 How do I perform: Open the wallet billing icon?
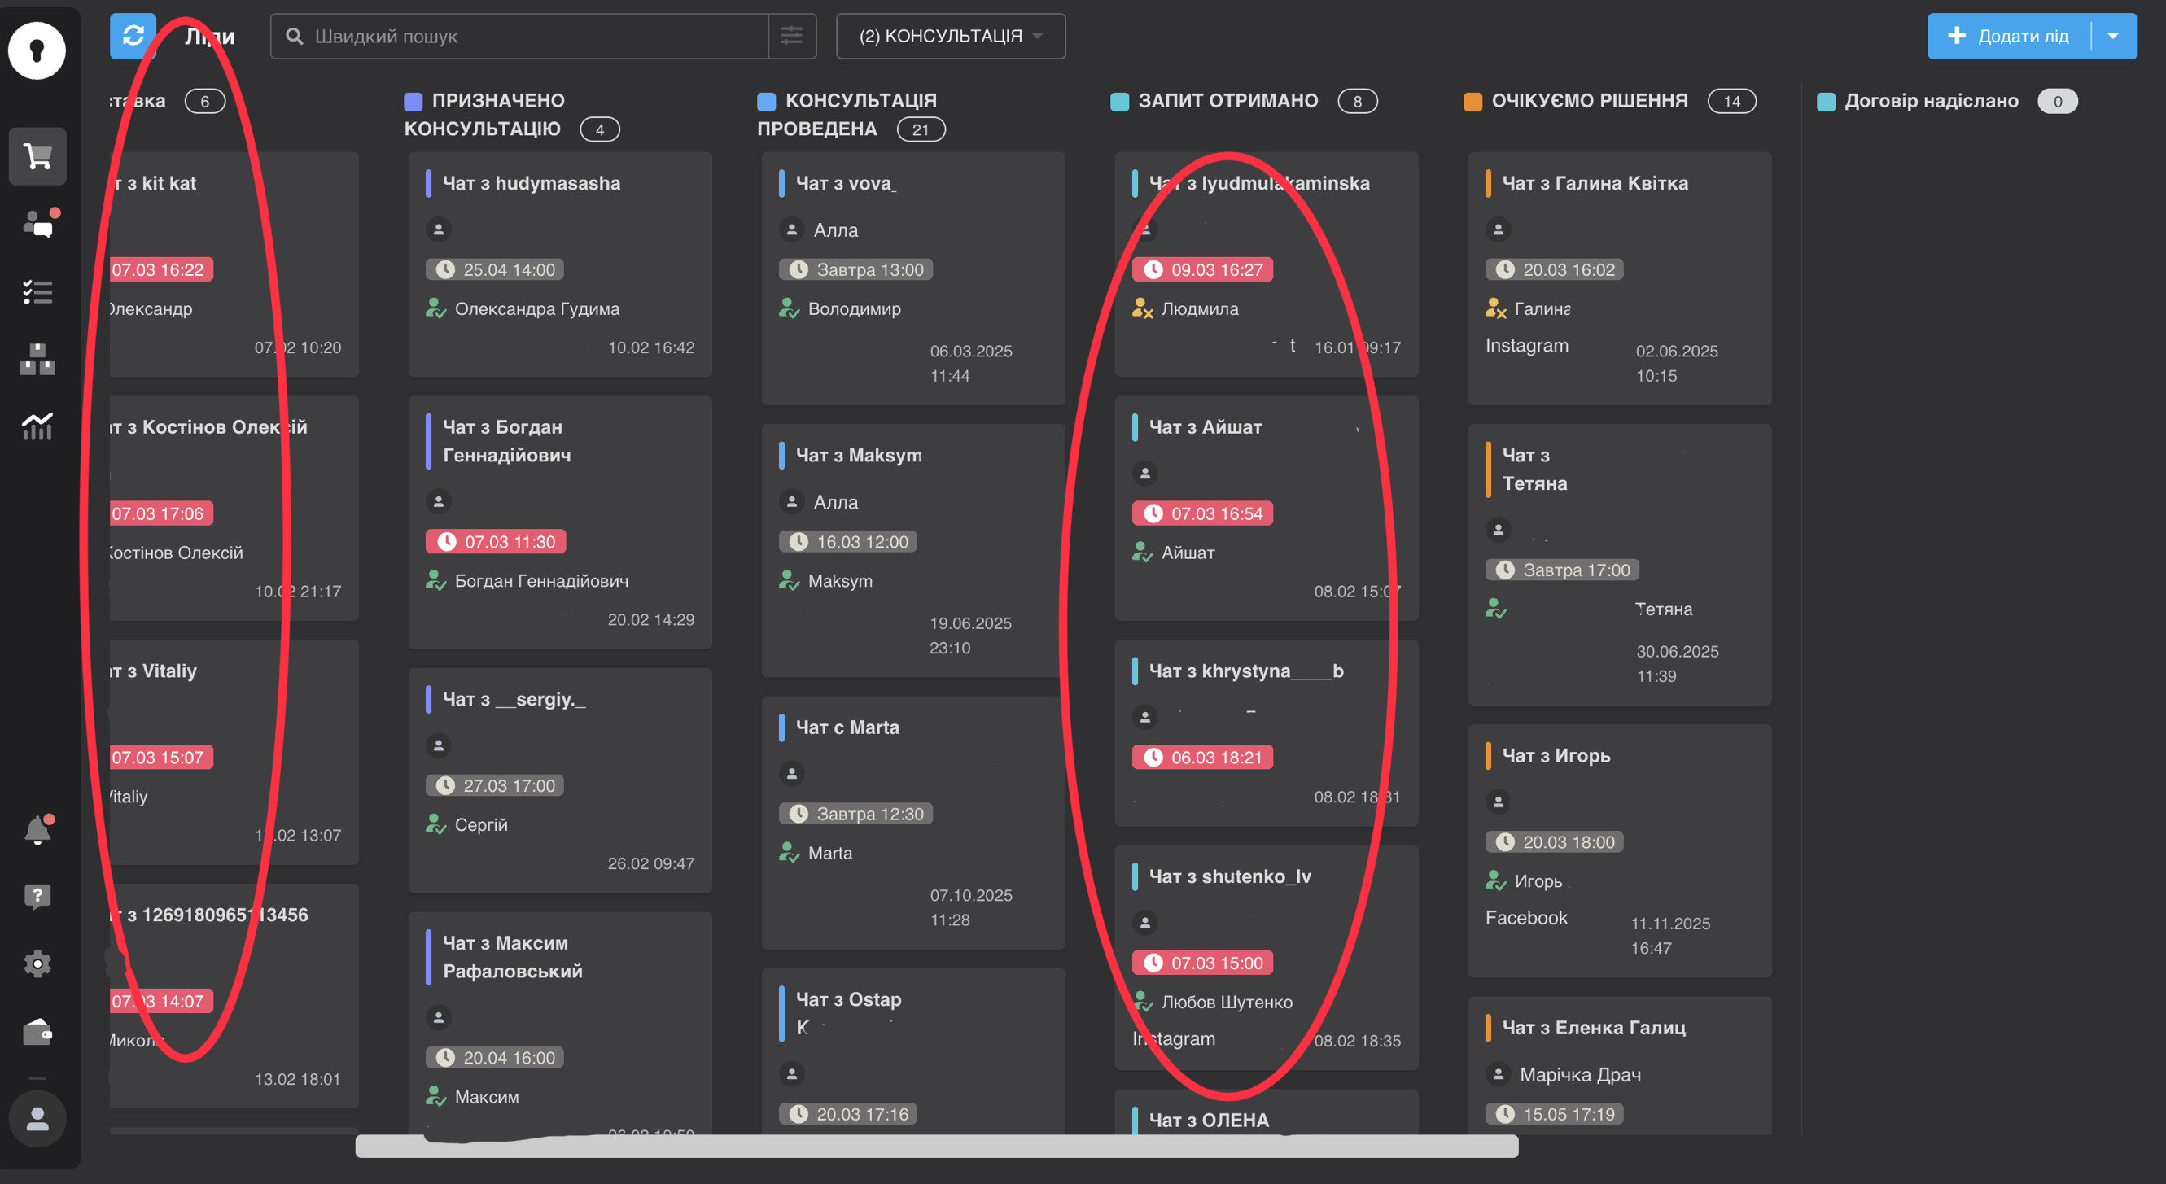[37, 1031]
